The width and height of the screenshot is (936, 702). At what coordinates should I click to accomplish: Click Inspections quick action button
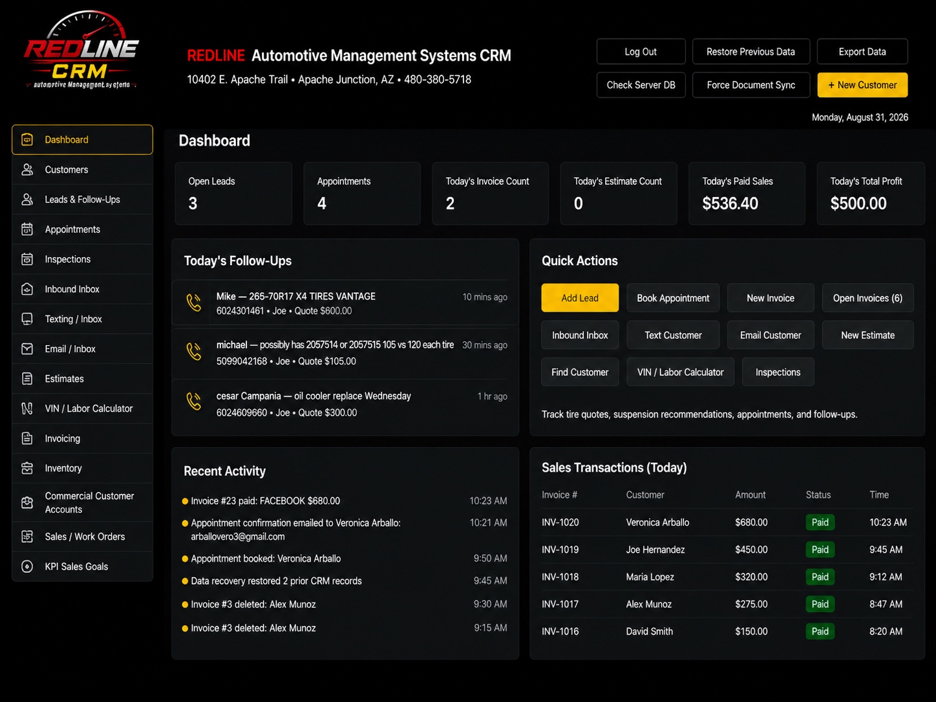coord(778,372)
